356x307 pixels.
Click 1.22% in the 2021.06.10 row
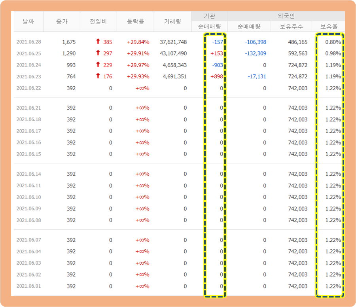coord(333,197)
